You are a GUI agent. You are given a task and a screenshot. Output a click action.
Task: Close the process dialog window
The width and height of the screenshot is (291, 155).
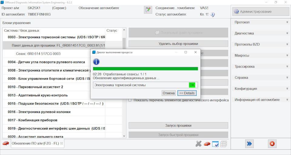coord(196,52)
